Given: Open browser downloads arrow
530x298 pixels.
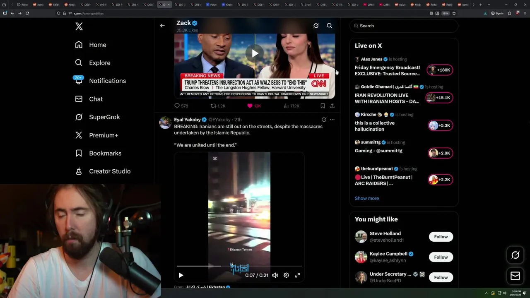Looking at the screenshot, I should (485, 13).
